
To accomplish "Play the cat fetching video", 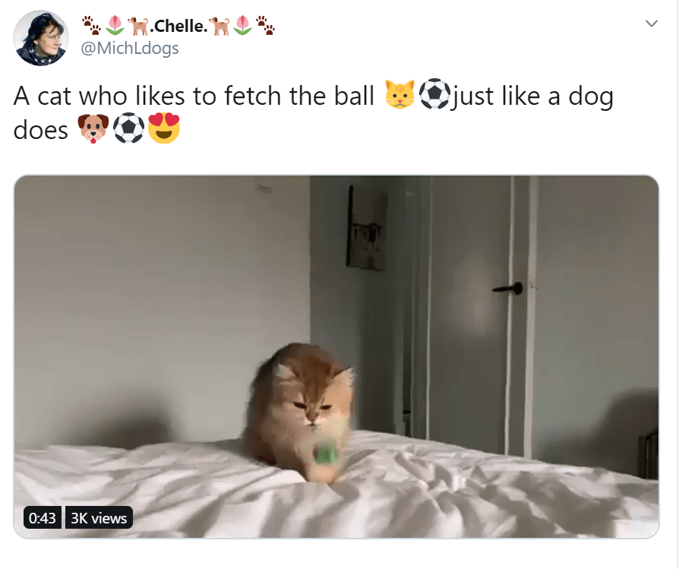I will tap(336, 357).
